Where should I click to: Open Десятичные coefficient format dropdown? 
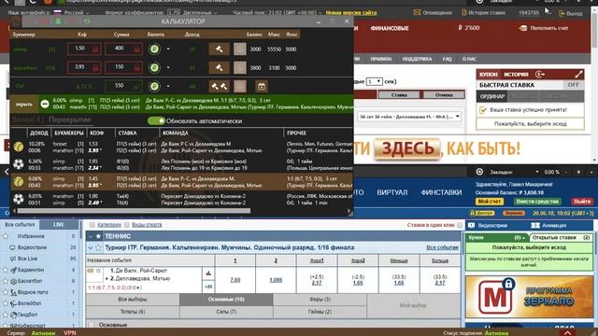199,12
